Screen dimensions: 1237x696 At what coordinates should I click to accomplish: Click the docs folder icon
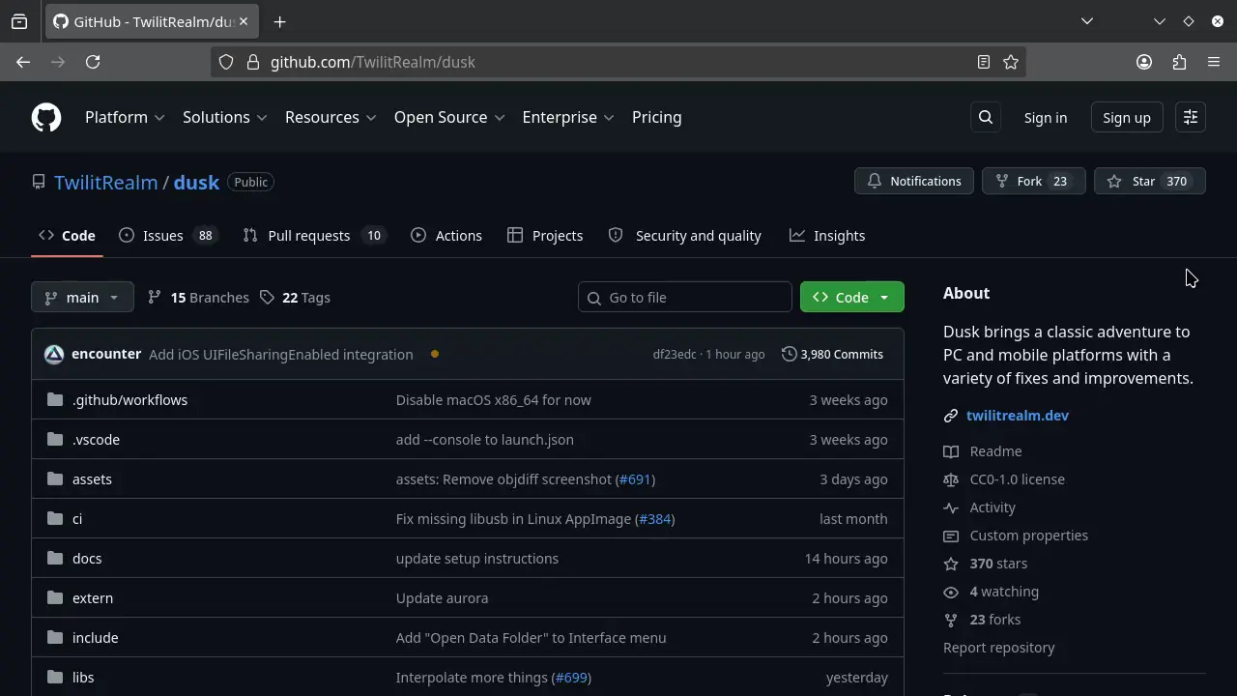(x=55, y=558)
